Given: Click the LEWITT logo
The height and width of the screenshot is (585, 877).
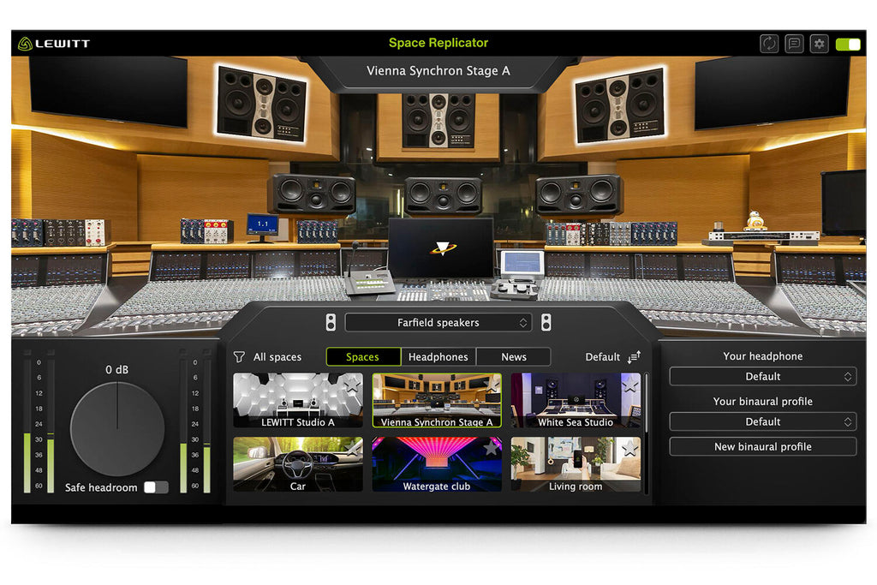Looking at the screenshot, I should coord(54,44).
